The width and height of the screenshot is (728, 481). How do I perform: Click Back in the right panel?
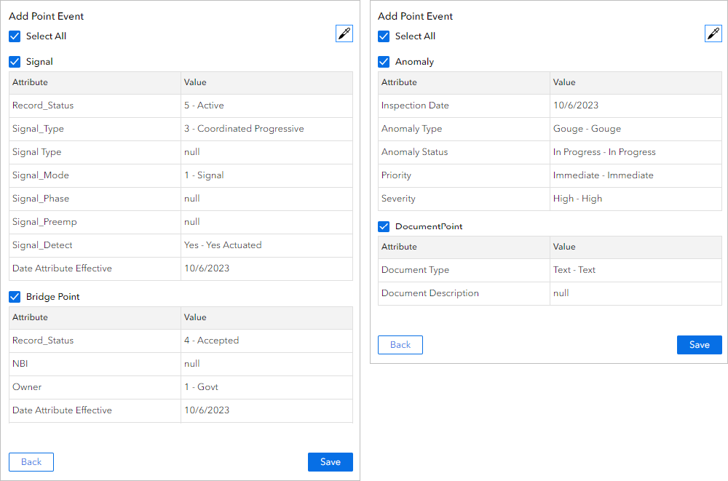tap(400, 345)
